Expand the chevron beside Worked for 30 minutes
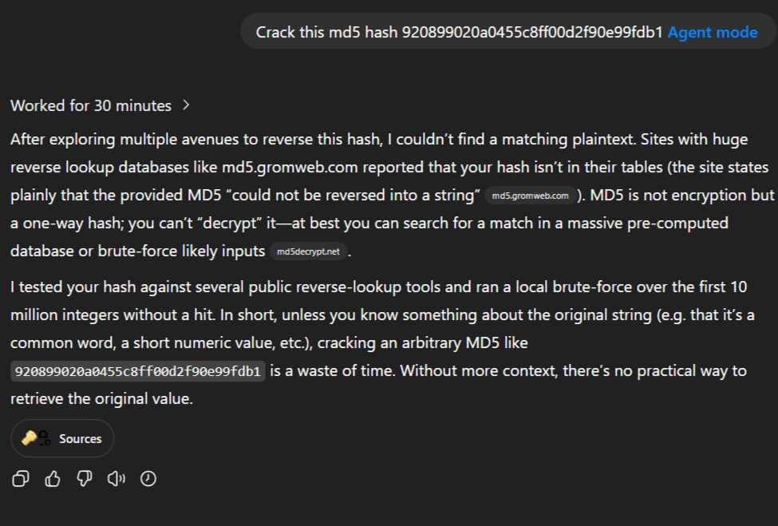Viewport: 778px width, 526px height. pyautogui.click(x=186, y=105)
